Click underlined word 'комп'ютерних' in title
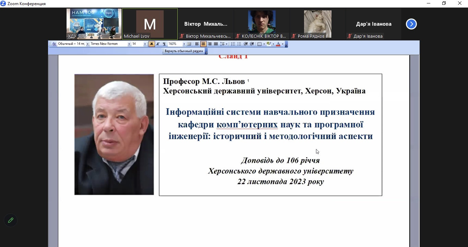Screen dimensions: 468x247 click(247, 125)
